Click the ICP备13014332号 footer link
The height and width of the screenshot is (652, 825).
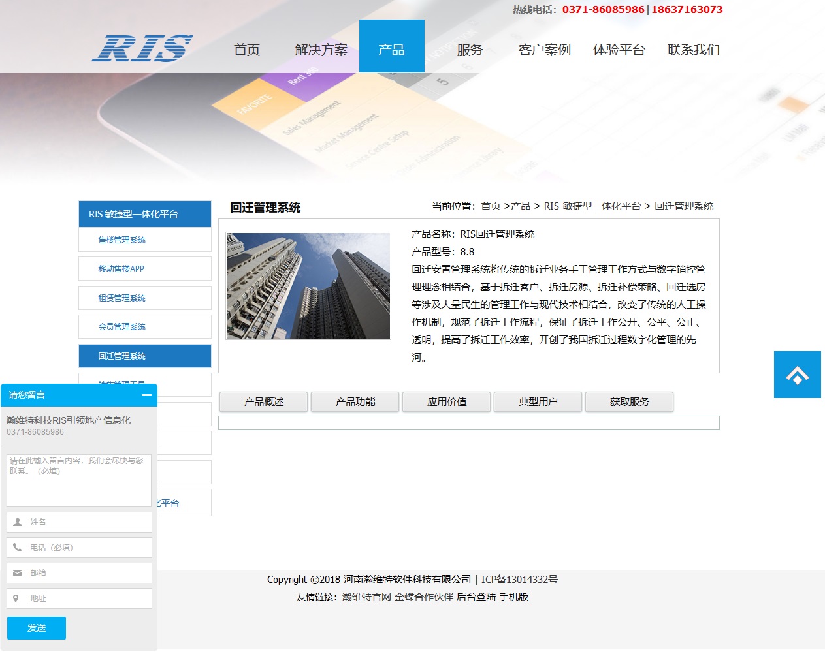519,579
